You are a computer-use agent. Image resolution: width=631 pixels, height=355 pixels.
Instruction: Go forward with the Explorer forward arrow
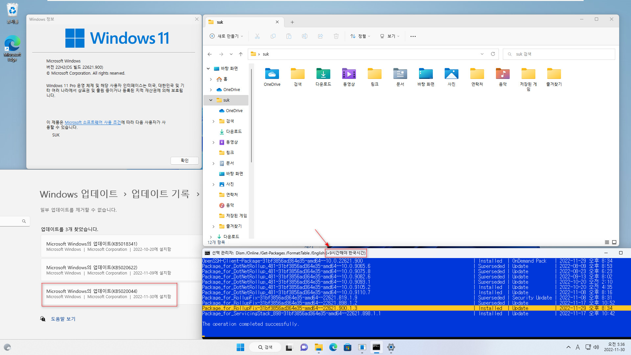point(221,54)
